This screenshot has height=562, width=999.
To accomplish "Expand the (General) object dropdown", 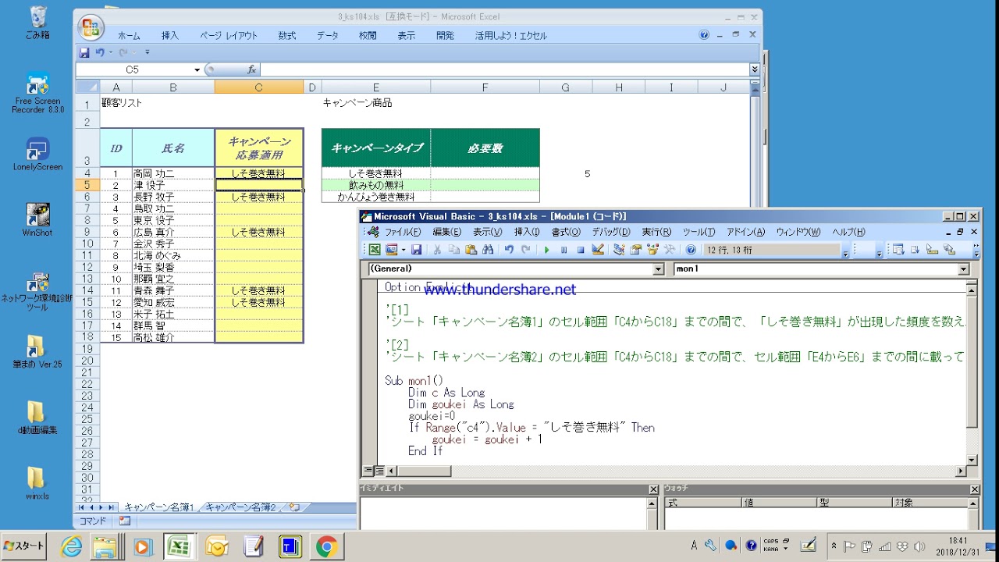I will (x=659, y=269).
